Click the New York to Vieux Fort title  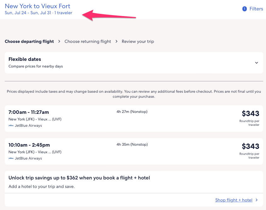[37, 6]
